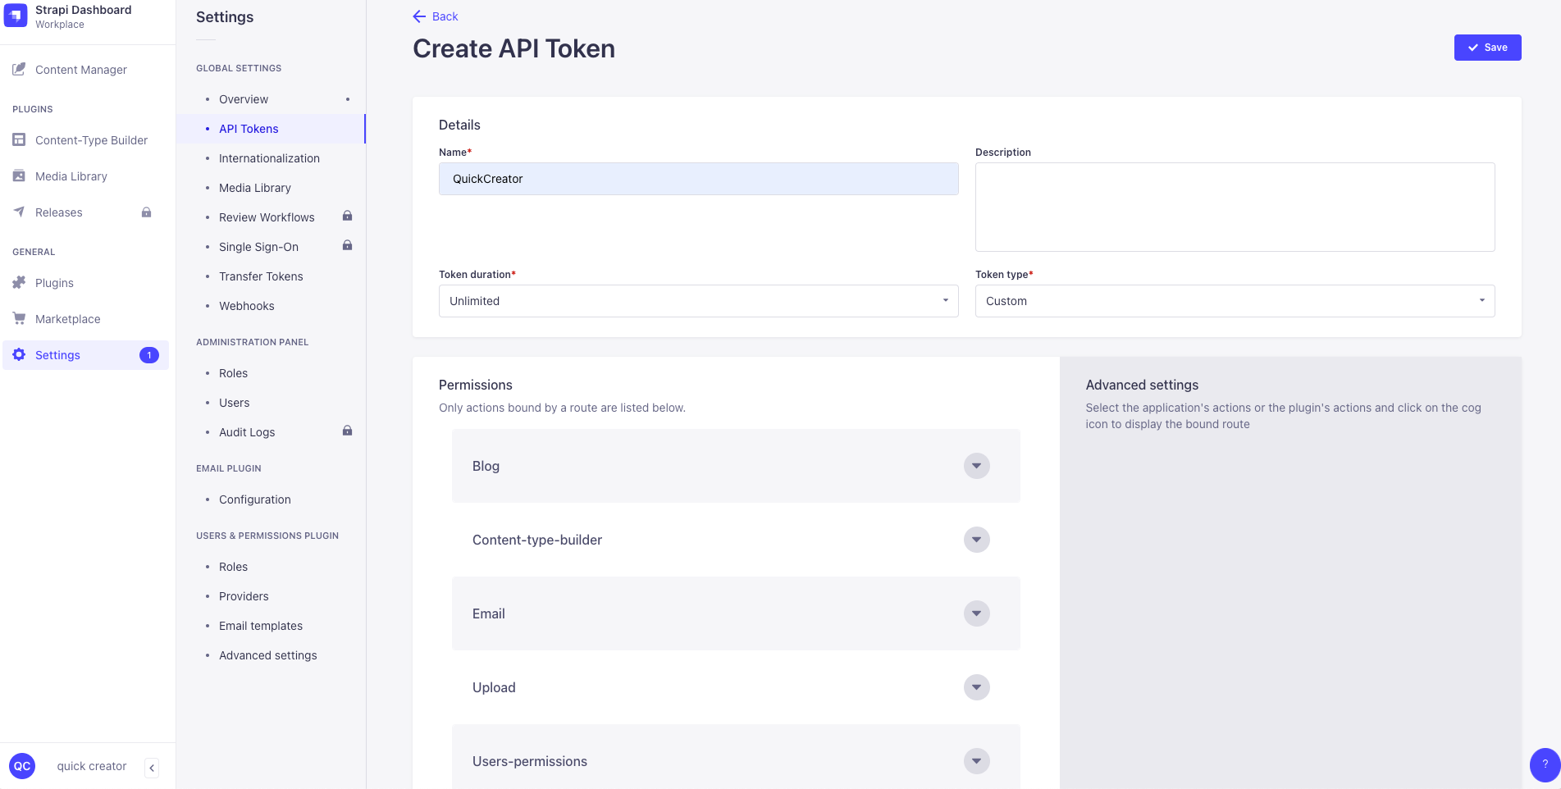The width and height of the screenshot is (1561, 789).
Task: Open the help question mark button
Action: (x=1545, y=764)
